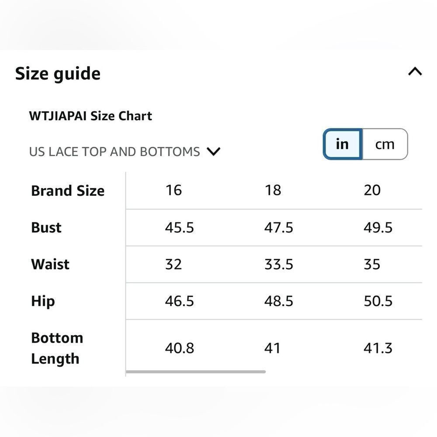The width and height of the screenshot is (437, 437).
Task: Click the Brand Size row label
Action: (x=68, y=191)
